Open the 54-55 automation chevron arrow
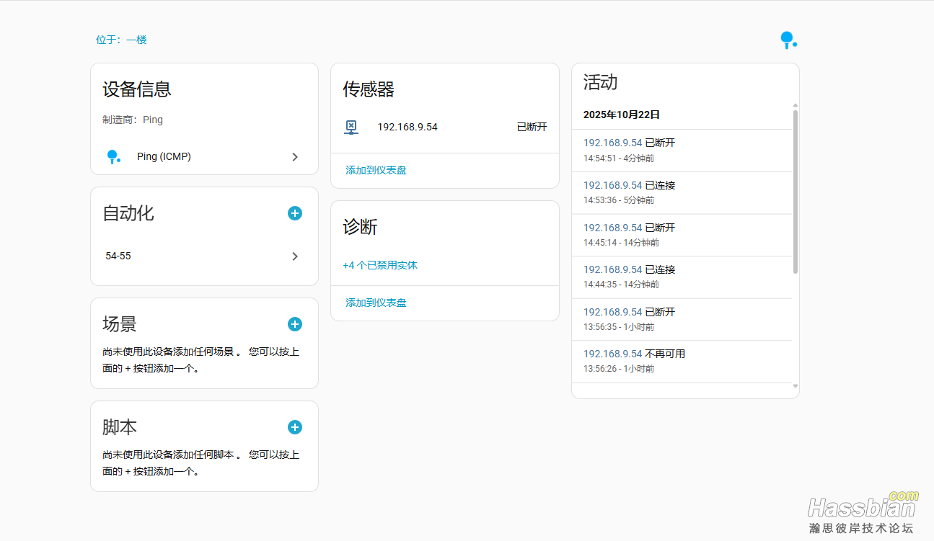The image size is (934, 541). [x=295, y=256]
